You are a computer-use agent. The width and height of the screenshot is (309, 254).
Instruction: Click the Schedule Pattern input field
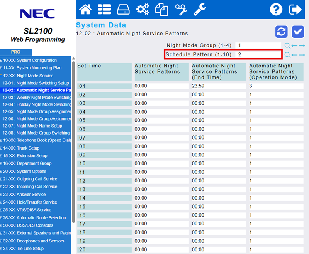pyautogui.click(x=258, y=54)
